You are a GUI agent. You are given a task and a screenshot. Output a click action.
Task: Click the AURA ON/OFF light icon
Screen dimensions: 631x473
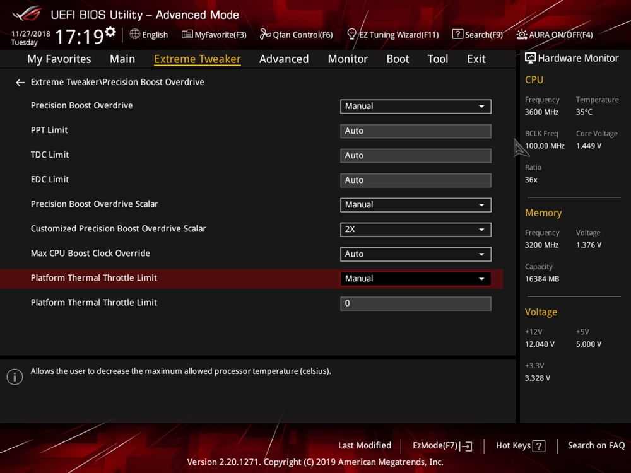[x=522, y=35]
